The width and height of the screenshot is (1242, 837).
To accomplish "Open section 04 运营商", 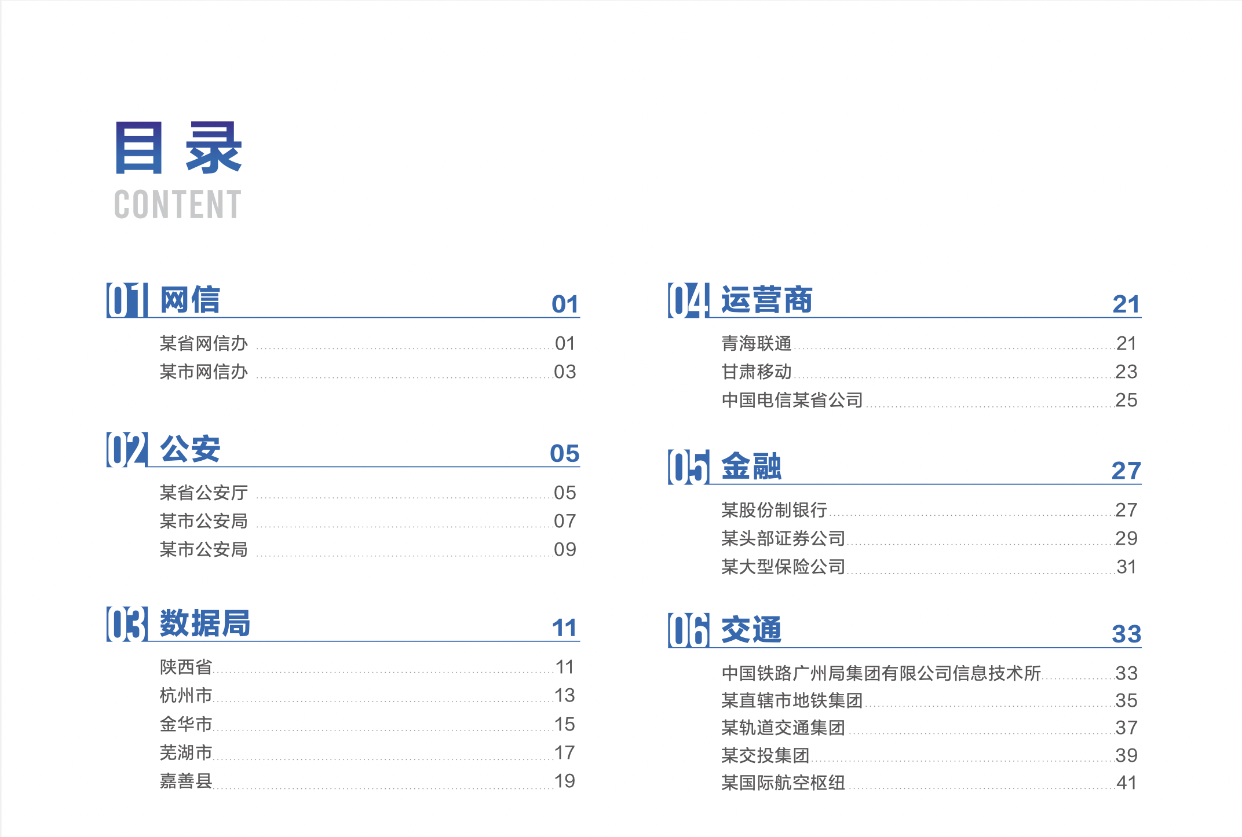I will point(766,301).
